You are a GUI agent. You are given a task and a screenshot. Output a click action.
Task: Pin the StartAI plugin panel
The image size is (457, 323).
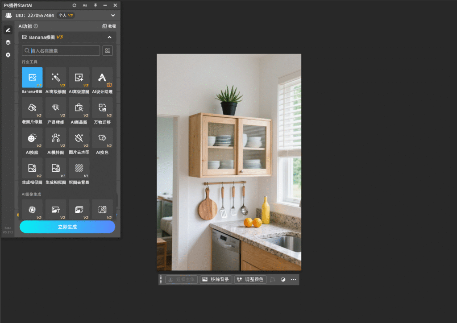95,5
